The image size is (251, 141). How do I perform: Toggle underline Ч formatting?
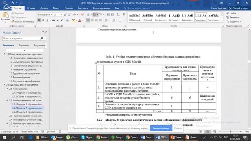click(47, 20)
